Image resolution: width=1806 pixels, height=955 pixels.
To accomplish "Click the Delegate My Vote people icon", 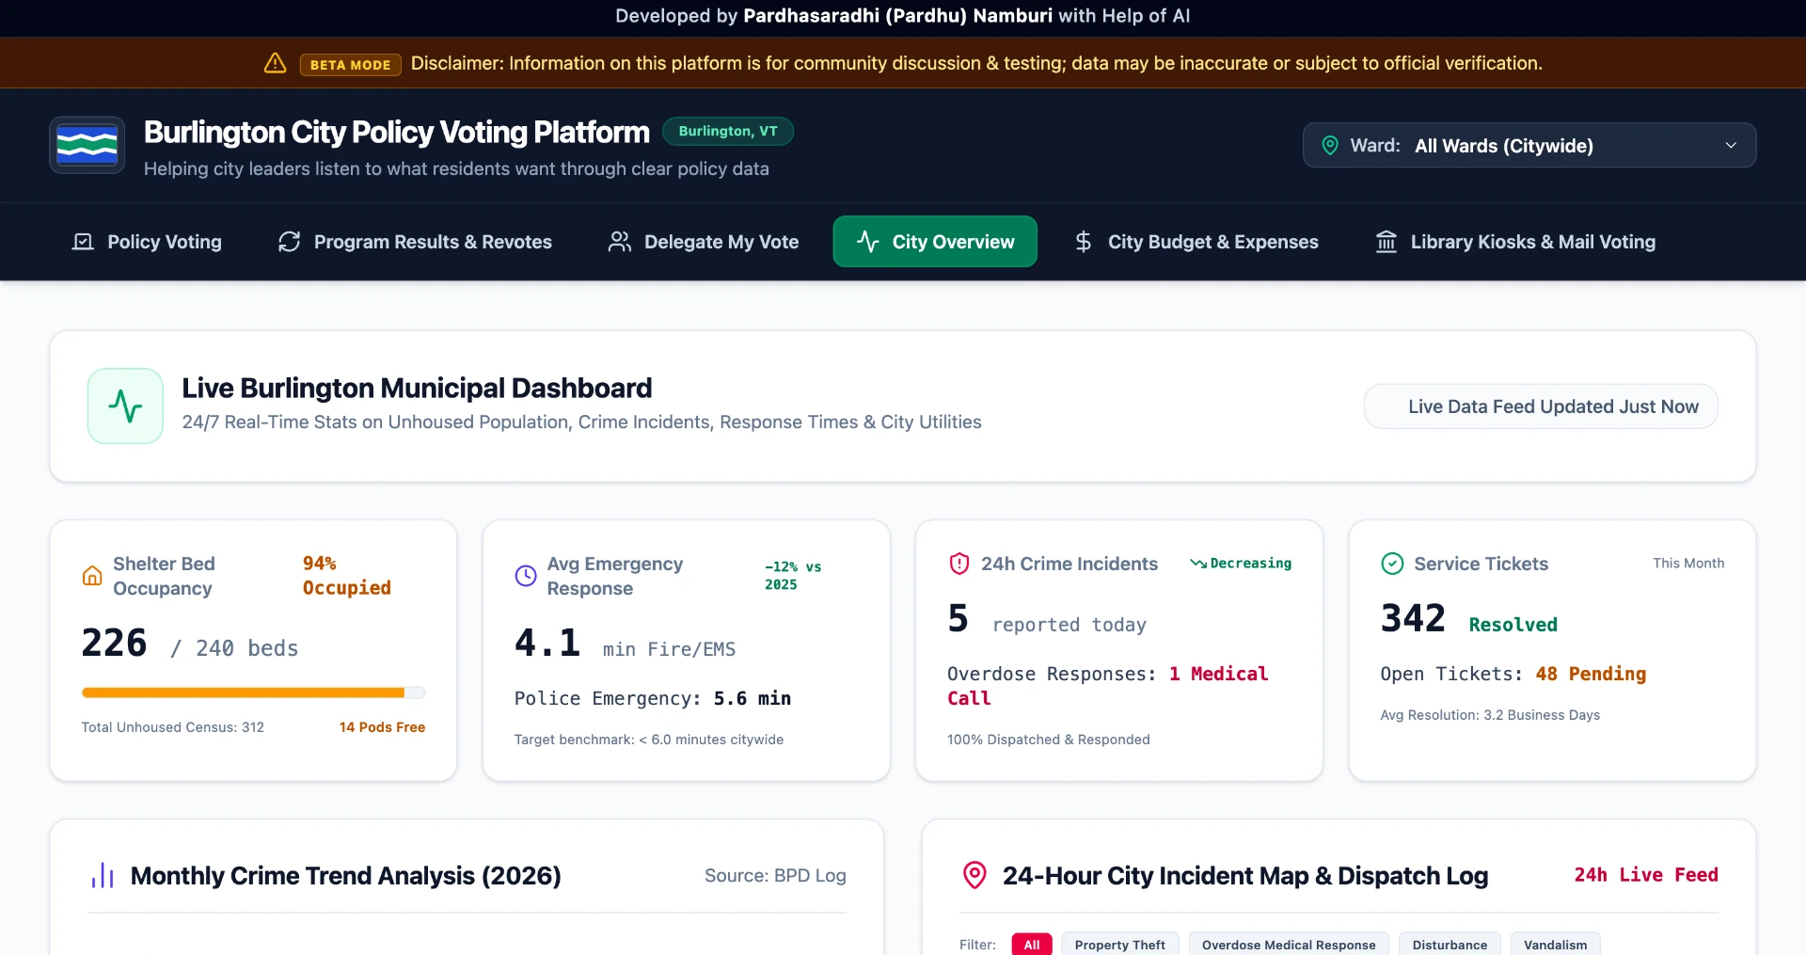I will tap(620, 242).
